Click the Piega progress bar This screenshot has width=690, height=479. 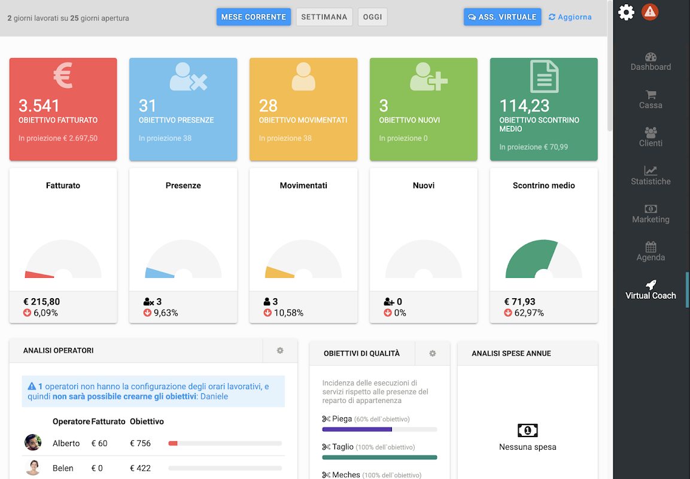(379, 429)
